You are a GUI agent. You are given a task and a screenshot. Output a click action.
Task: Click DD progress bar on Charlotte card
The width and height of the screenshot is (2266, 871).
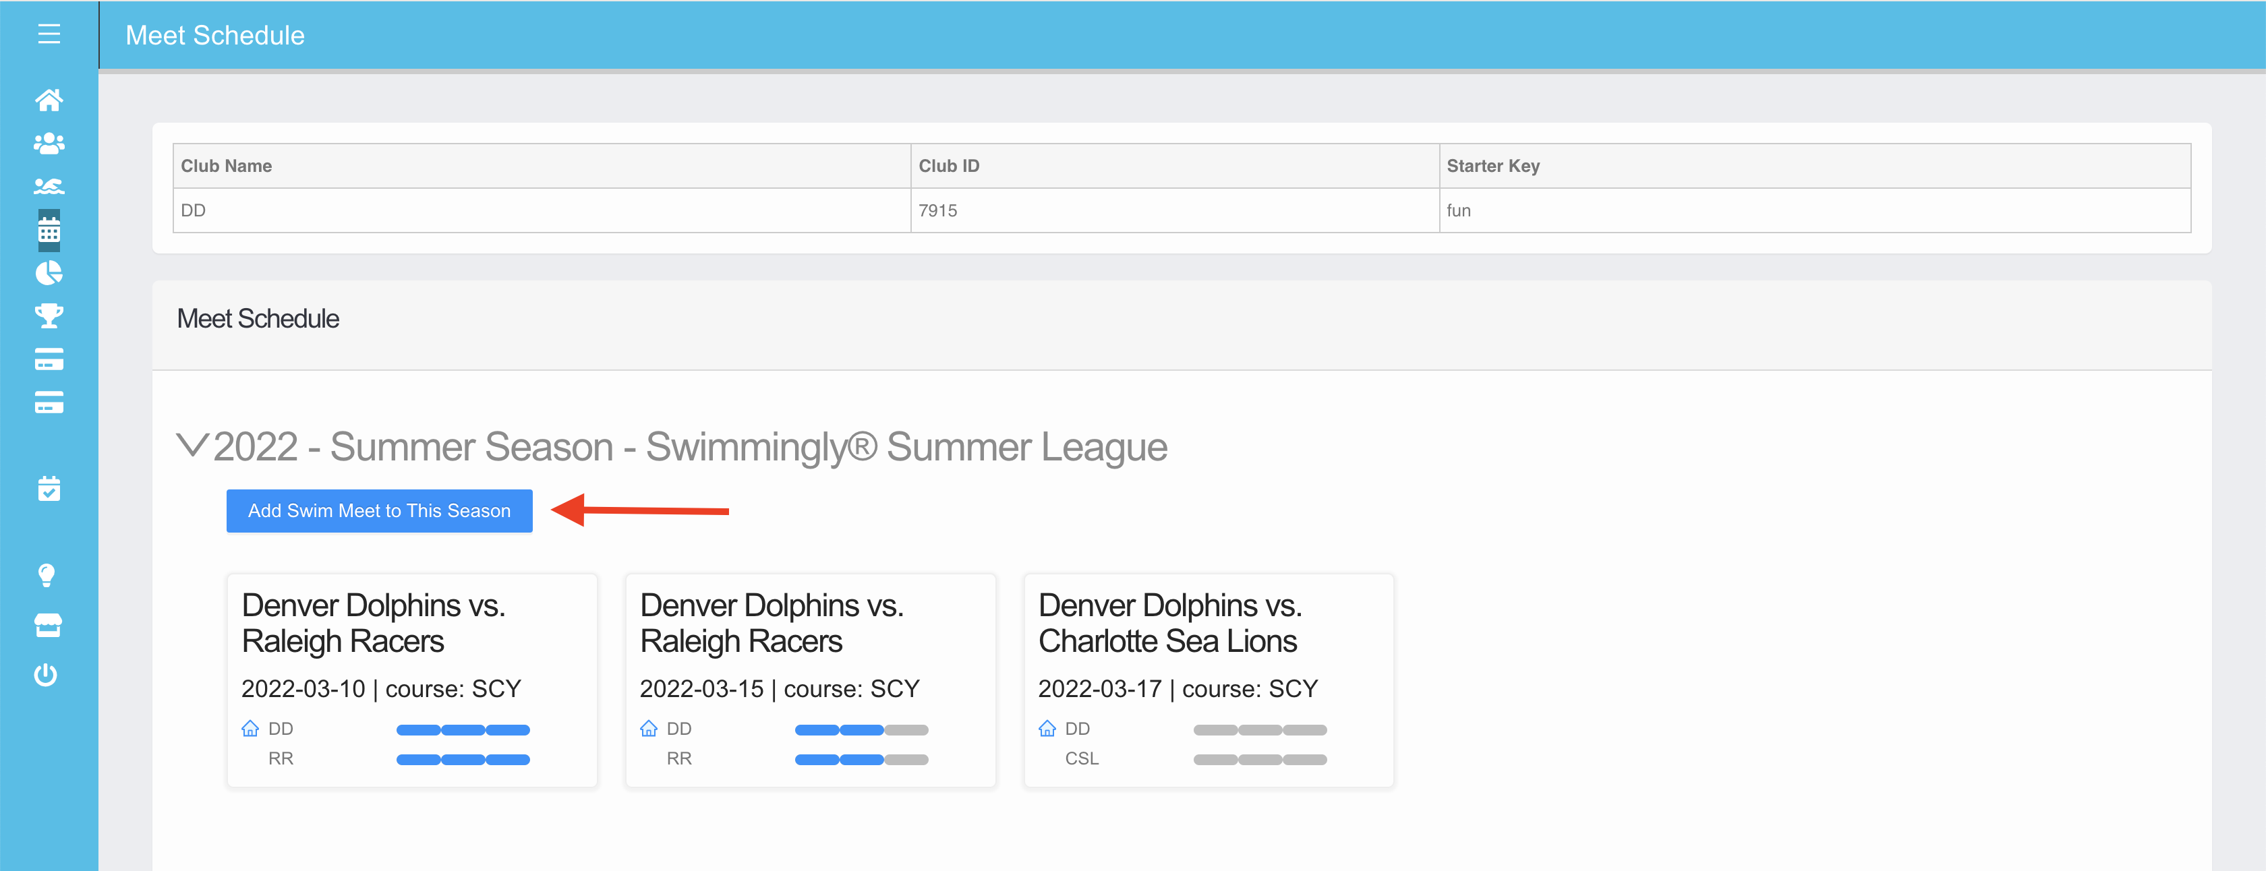tap(1260, 730)
